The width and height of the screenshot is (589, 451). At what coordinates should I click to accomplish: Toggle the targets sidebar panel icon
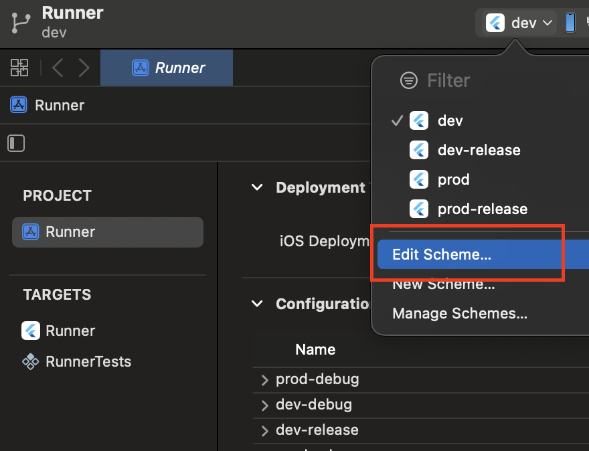(16, 143)
